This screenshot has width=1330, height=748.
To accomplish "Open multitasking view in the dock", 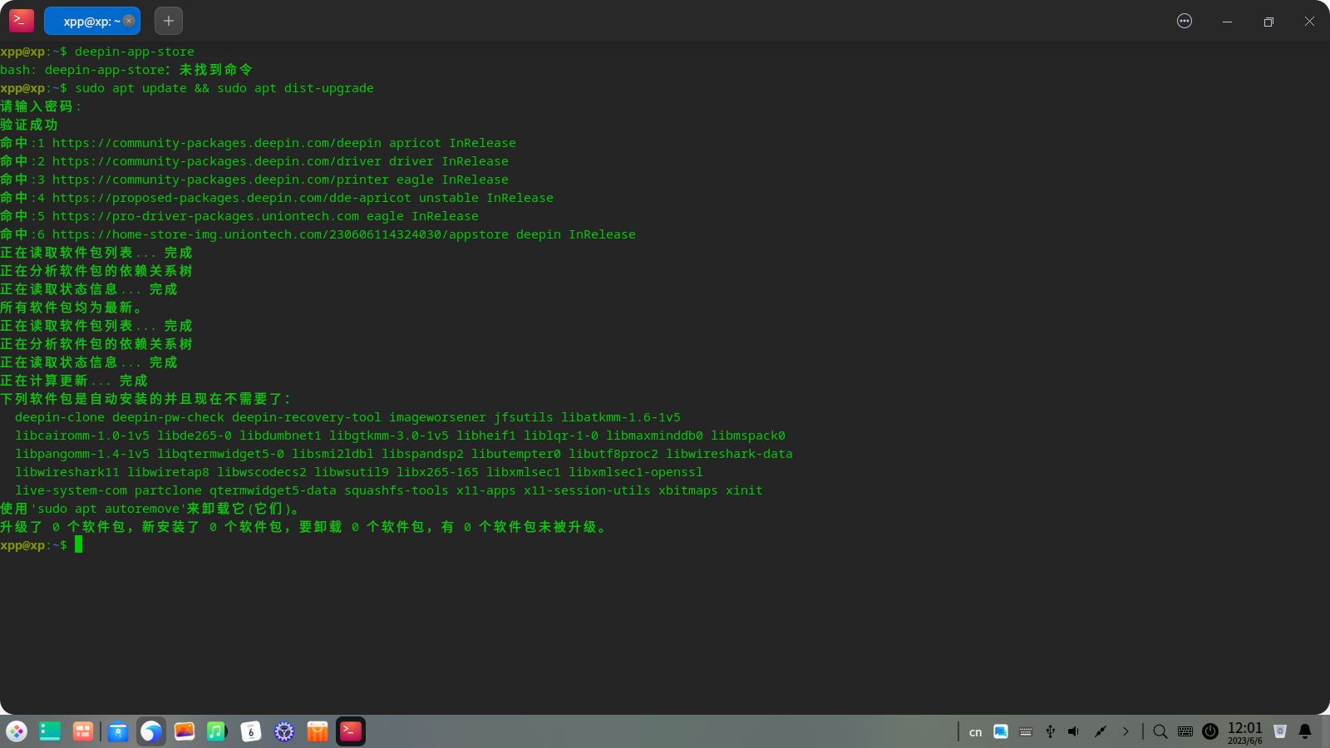I will pos(83,731).
